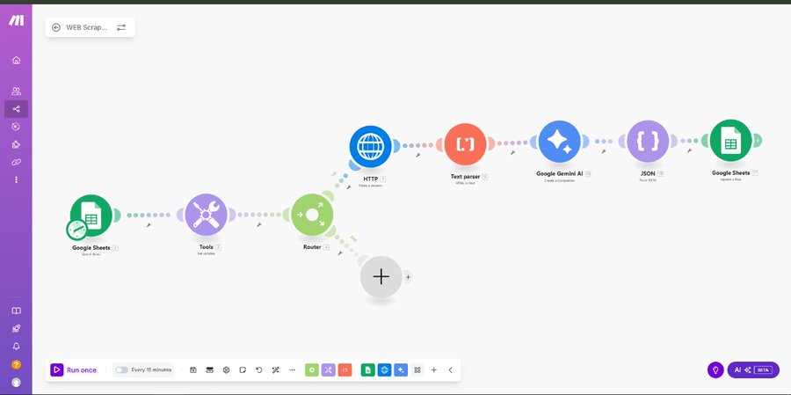Add a note using the notes icon
The image size is (791, 395).
[243, 369]
